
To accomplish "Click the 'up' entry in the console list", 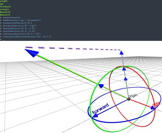I will 2,4.
